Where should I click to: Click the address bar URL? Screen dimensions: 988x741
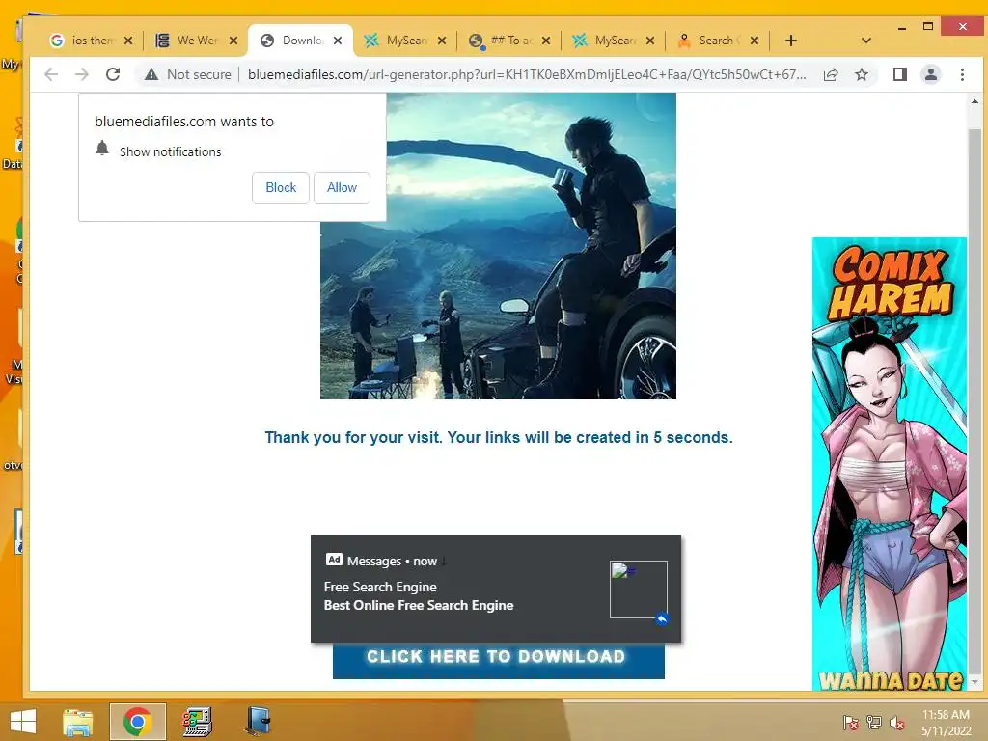click(526, 74)
